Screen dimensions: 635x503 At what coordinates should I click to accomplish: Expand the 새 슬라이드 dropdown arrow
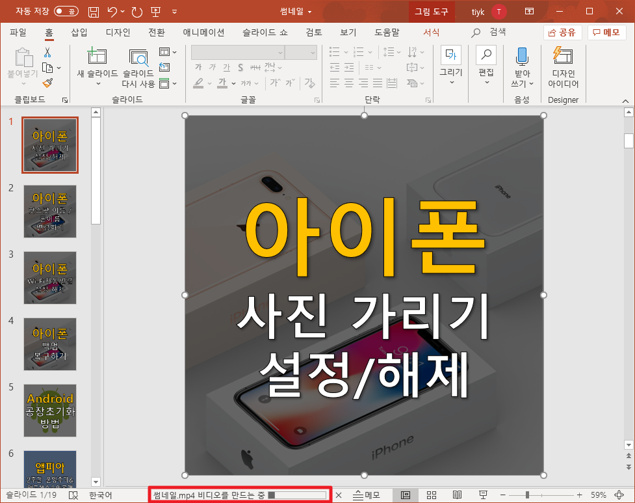[98, 83]
